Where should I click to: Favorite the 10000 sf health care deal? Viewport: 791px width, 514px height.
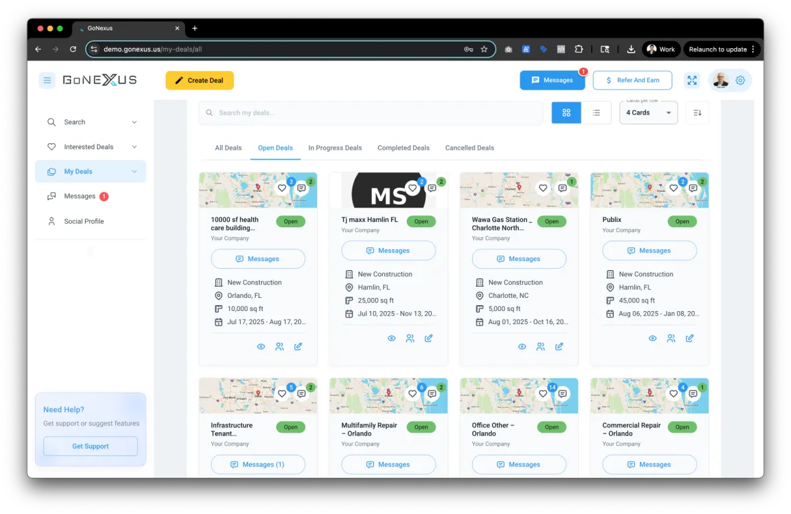click(282, 188)
